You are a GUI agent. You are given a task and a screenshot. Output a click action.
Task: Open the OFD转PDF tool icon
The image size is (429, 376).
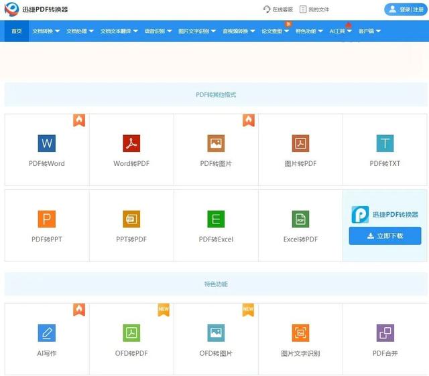pos(131,333)
